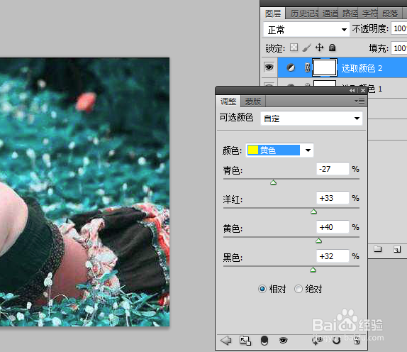Switch adjustments panel to expanded view icon
Screen dimensions: 407x352
tap(245, 341)
